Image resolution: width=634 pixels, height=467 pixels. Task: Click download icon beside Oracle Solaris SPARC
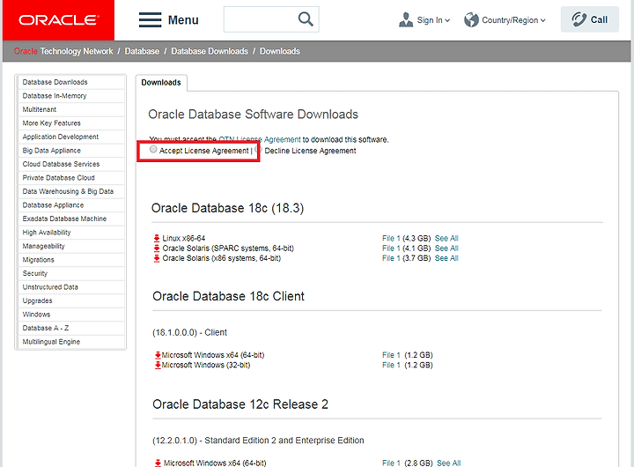pos(157,248)
